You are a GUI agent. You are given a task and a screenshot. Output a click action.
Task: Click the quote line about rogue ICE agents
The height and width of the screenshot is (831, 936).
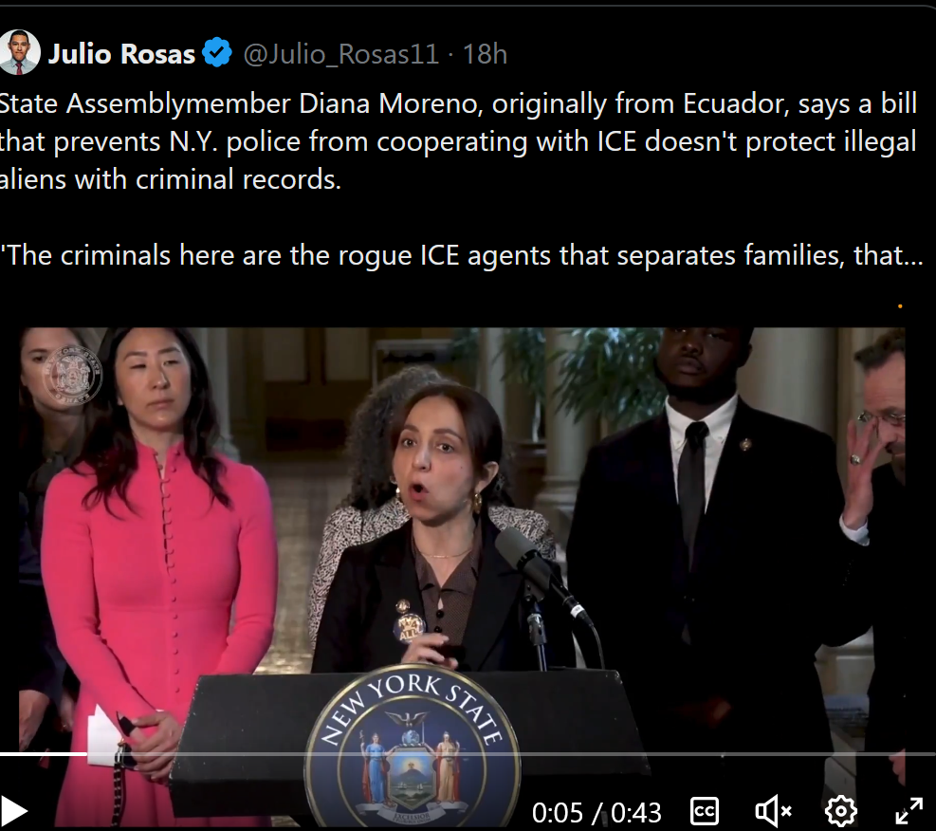click(462, 255)
